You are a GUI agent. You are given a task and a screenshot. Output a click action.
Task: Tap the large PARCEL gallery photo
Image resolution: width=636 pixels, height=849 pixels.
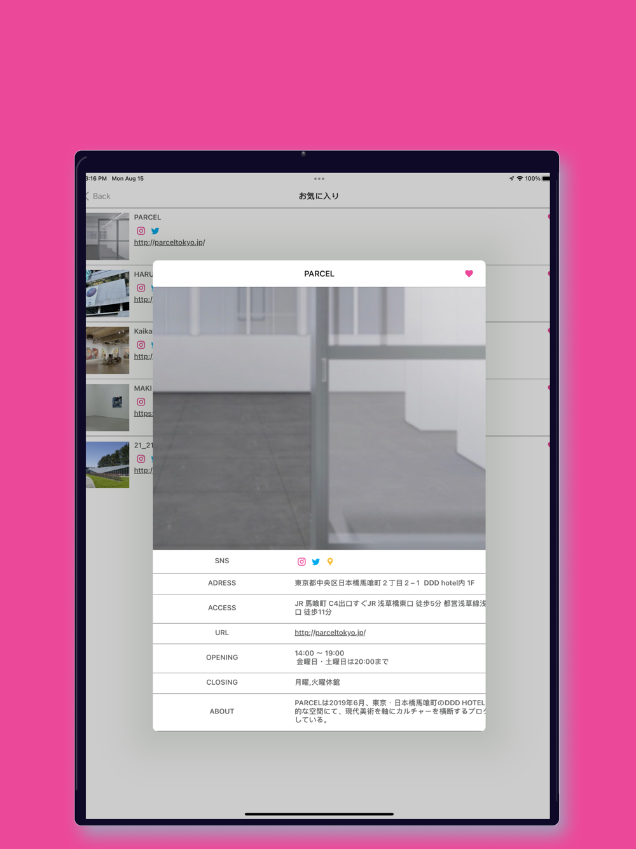tap(319, 418)
